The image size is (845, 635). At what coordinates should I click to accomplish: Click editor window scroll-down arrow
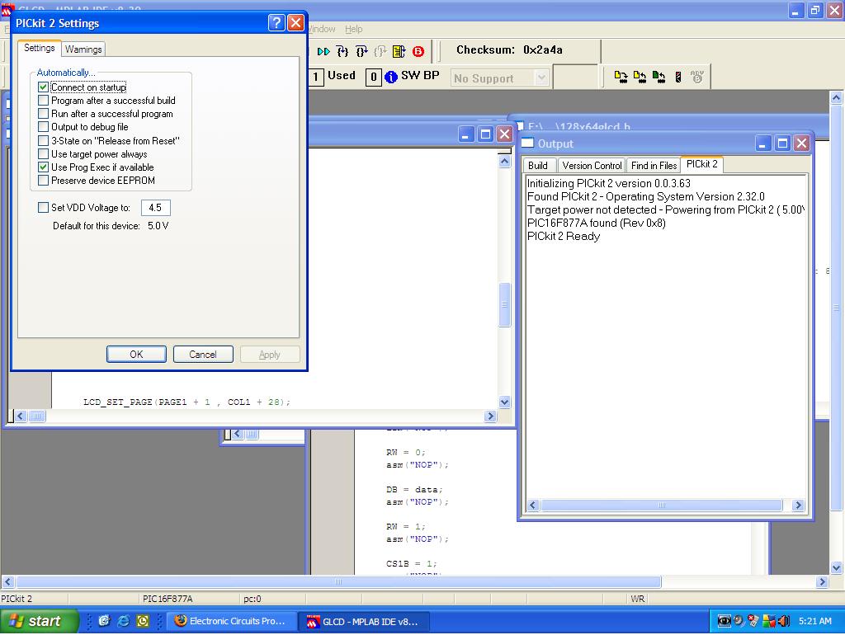pyautogui.click(x=504, y=402)
